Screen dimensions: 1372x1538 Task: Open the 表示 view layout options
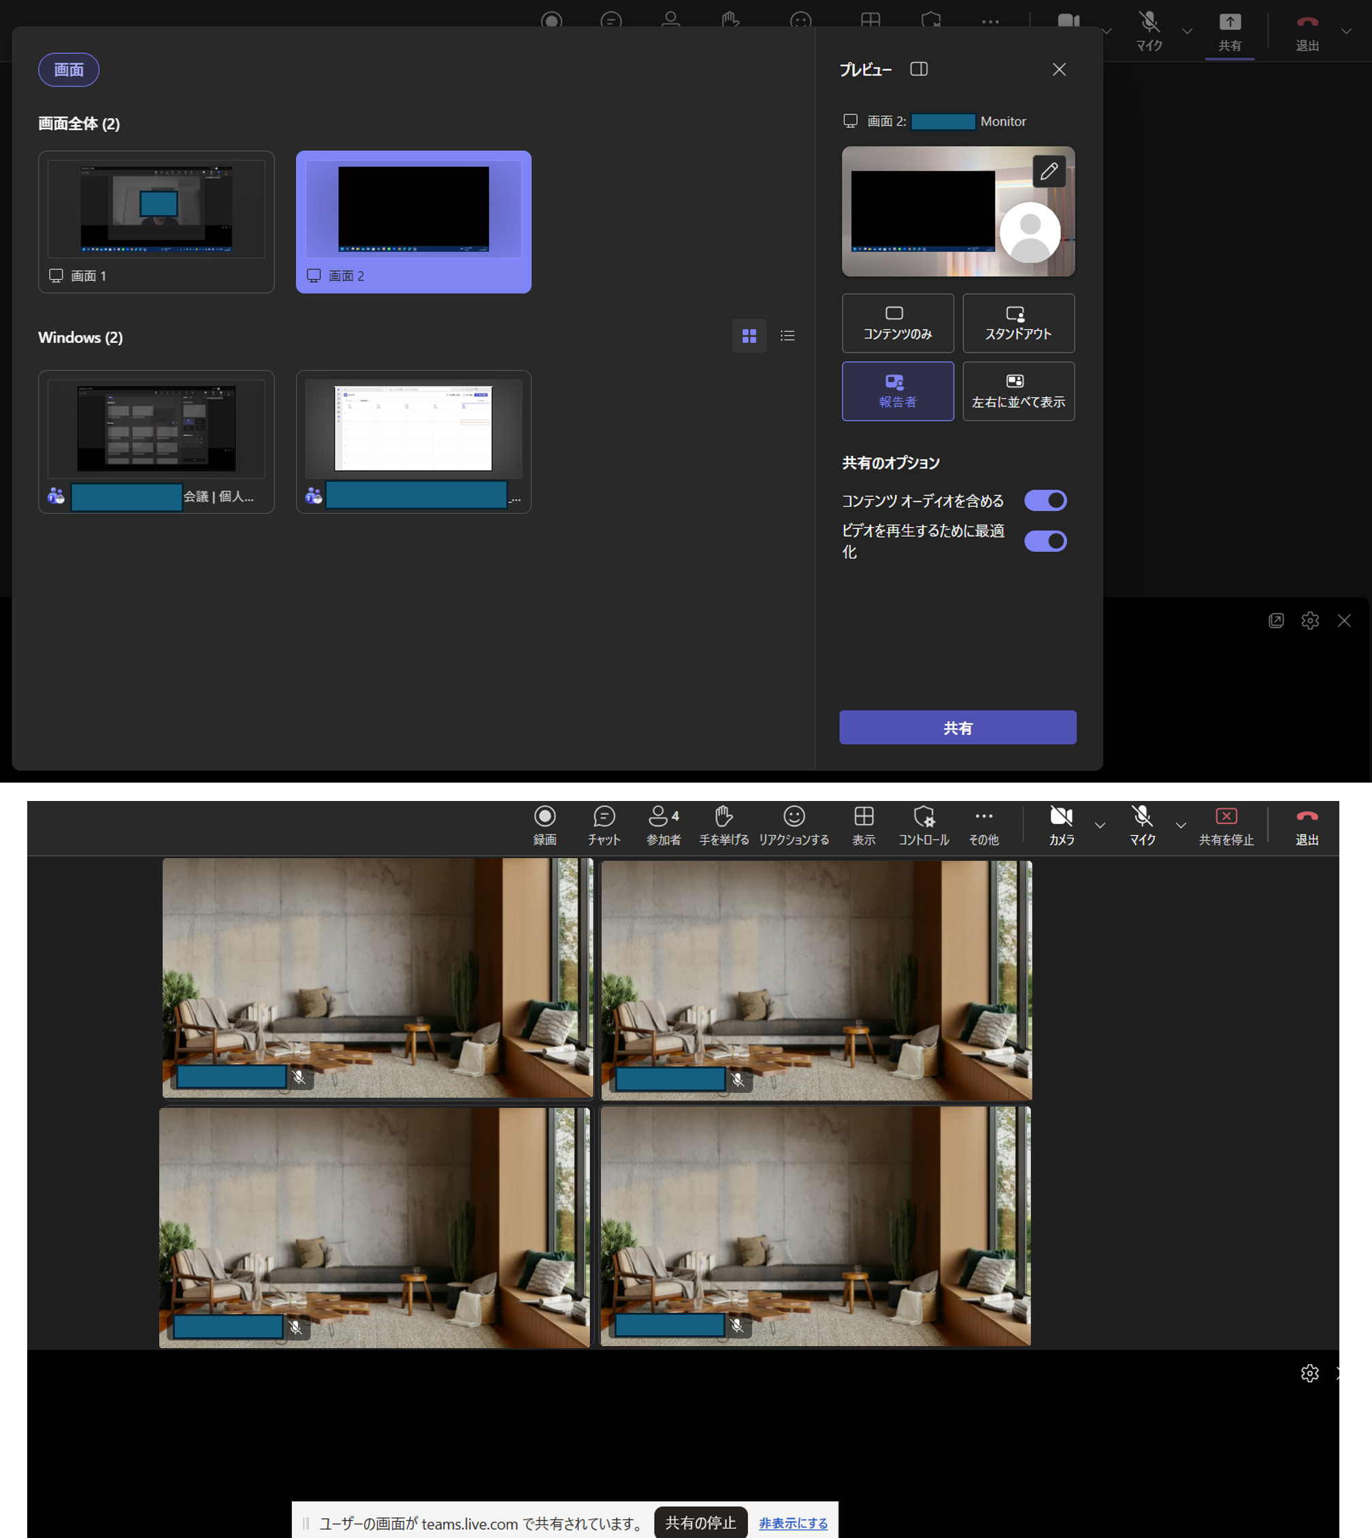pyautogui.click(x=864, y=825)
